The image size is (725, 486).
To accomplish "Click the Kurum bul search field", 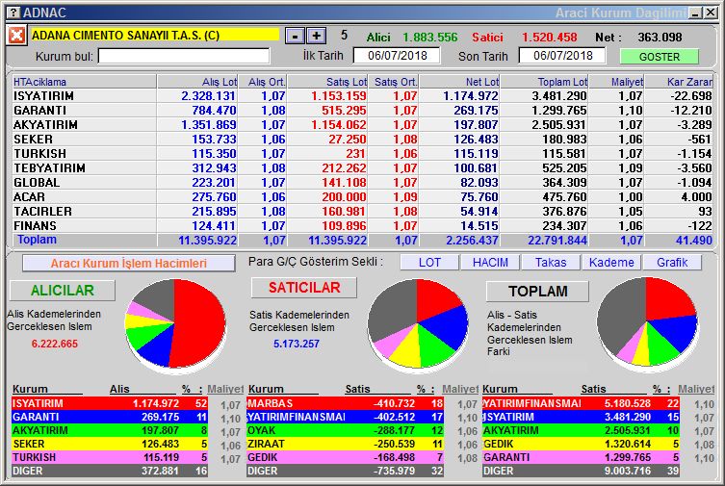I will pos(184,57).
